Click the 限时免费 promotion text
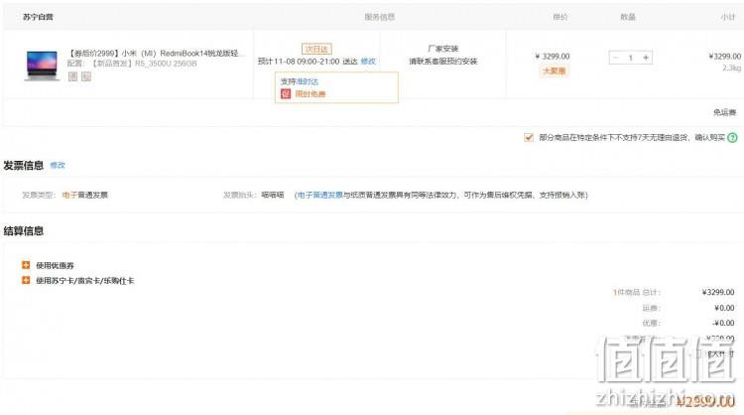This screenshot has width=744, height=415. tap(310, 94)
